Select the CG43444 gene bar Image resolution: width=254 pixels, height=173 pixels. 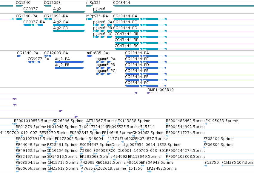[x=184, y=6]
